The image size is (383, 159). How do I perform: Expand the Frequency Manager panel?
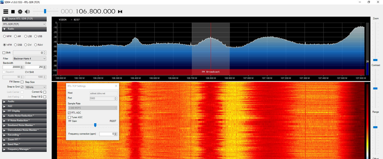(x=24, y=149)
